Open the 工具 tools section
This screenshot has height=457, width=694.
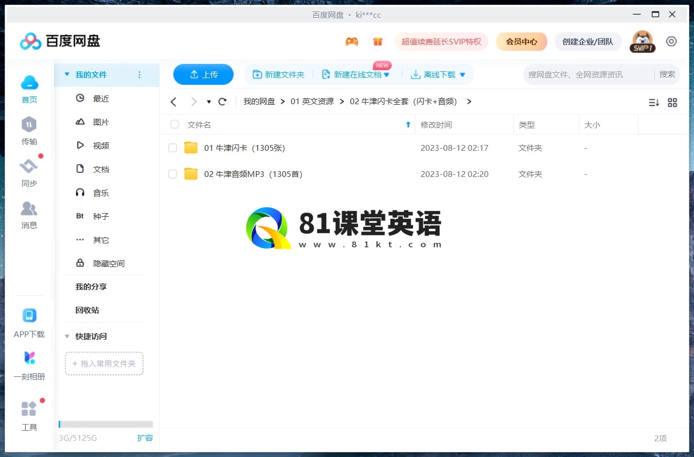point(29,416)
